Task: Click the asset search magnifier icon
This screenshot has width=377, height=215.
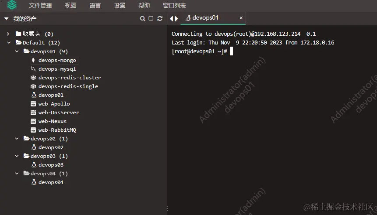Action: pos(143,19)
